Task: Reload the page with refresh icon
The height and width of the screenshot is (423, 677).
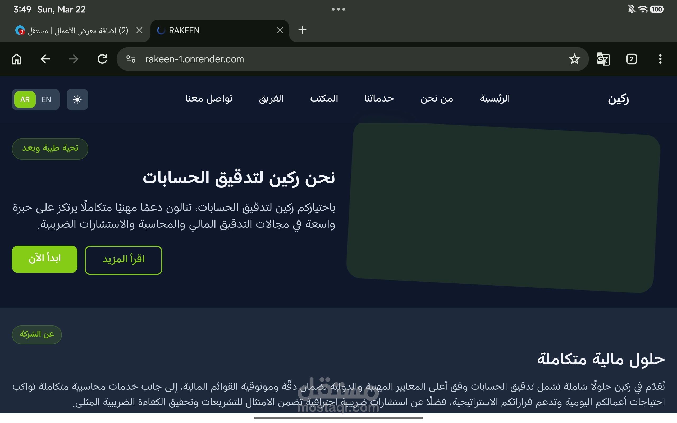Action: [102, 59]
